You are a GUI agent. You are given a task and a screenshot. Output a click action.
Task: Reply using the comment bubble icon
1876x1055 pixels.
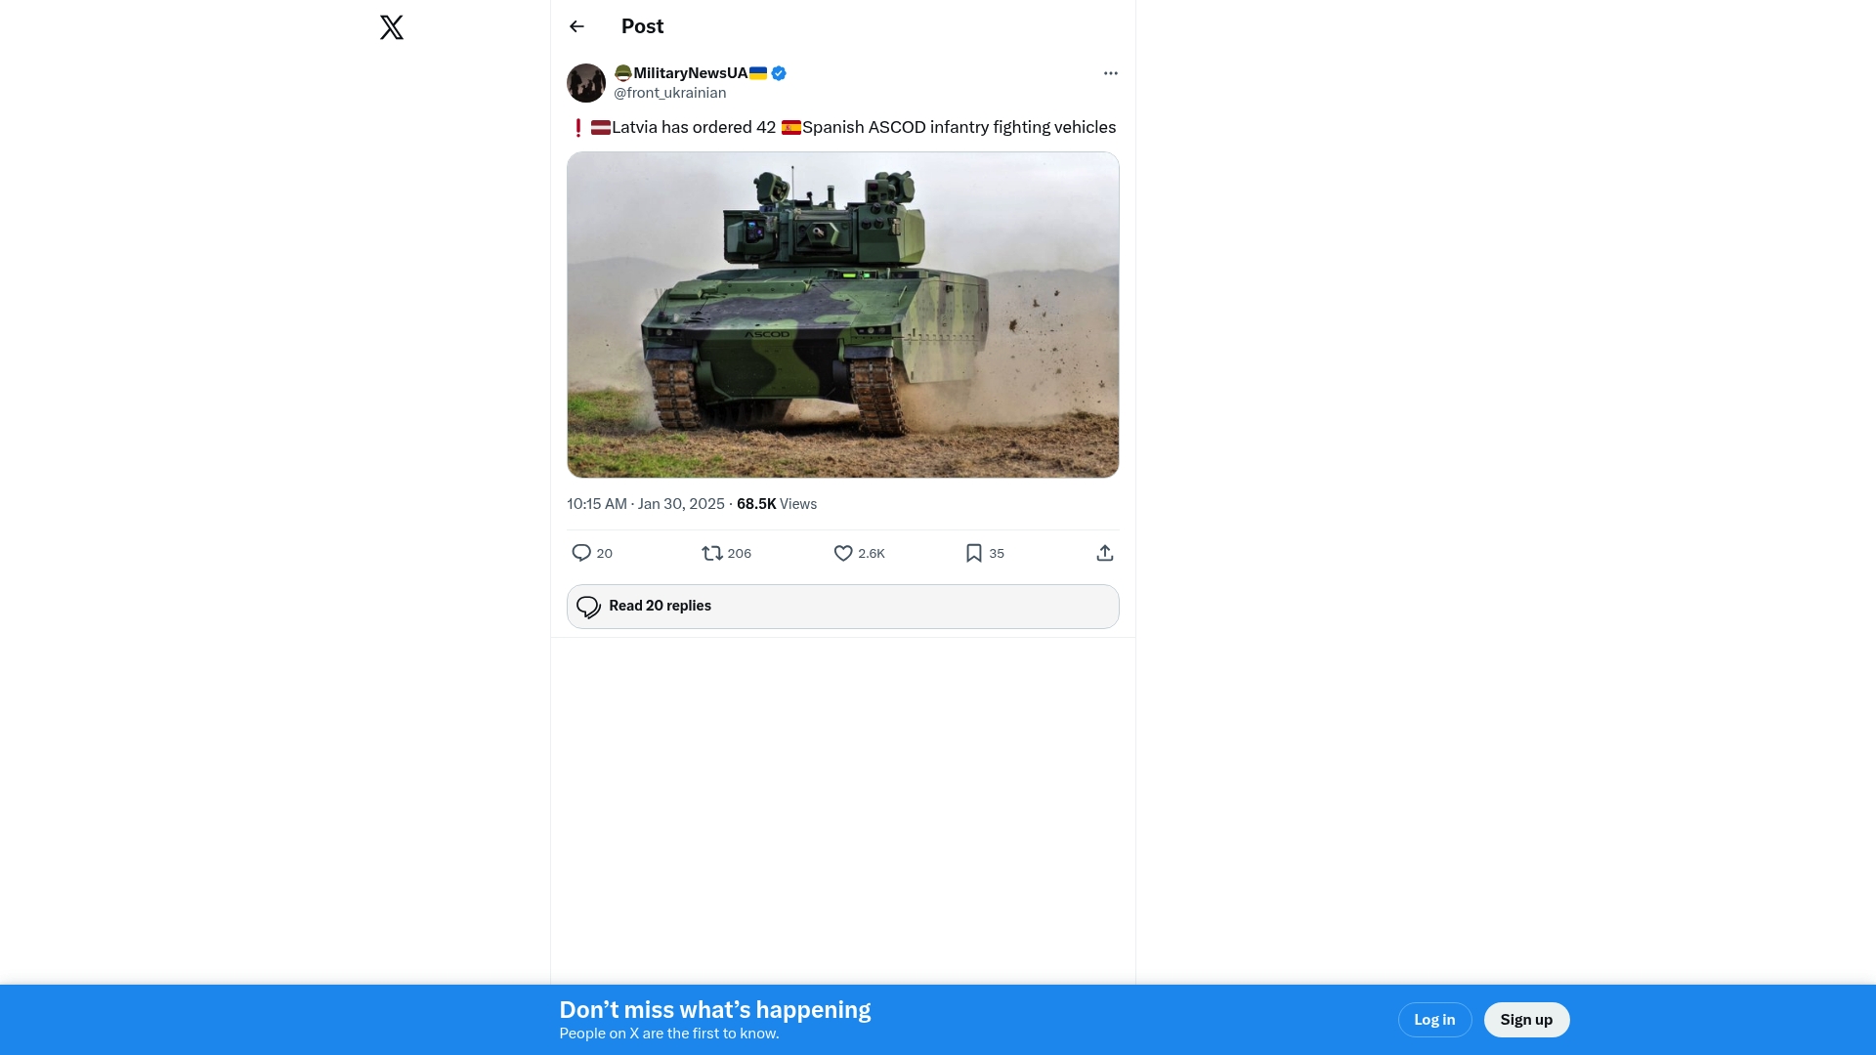581,553
